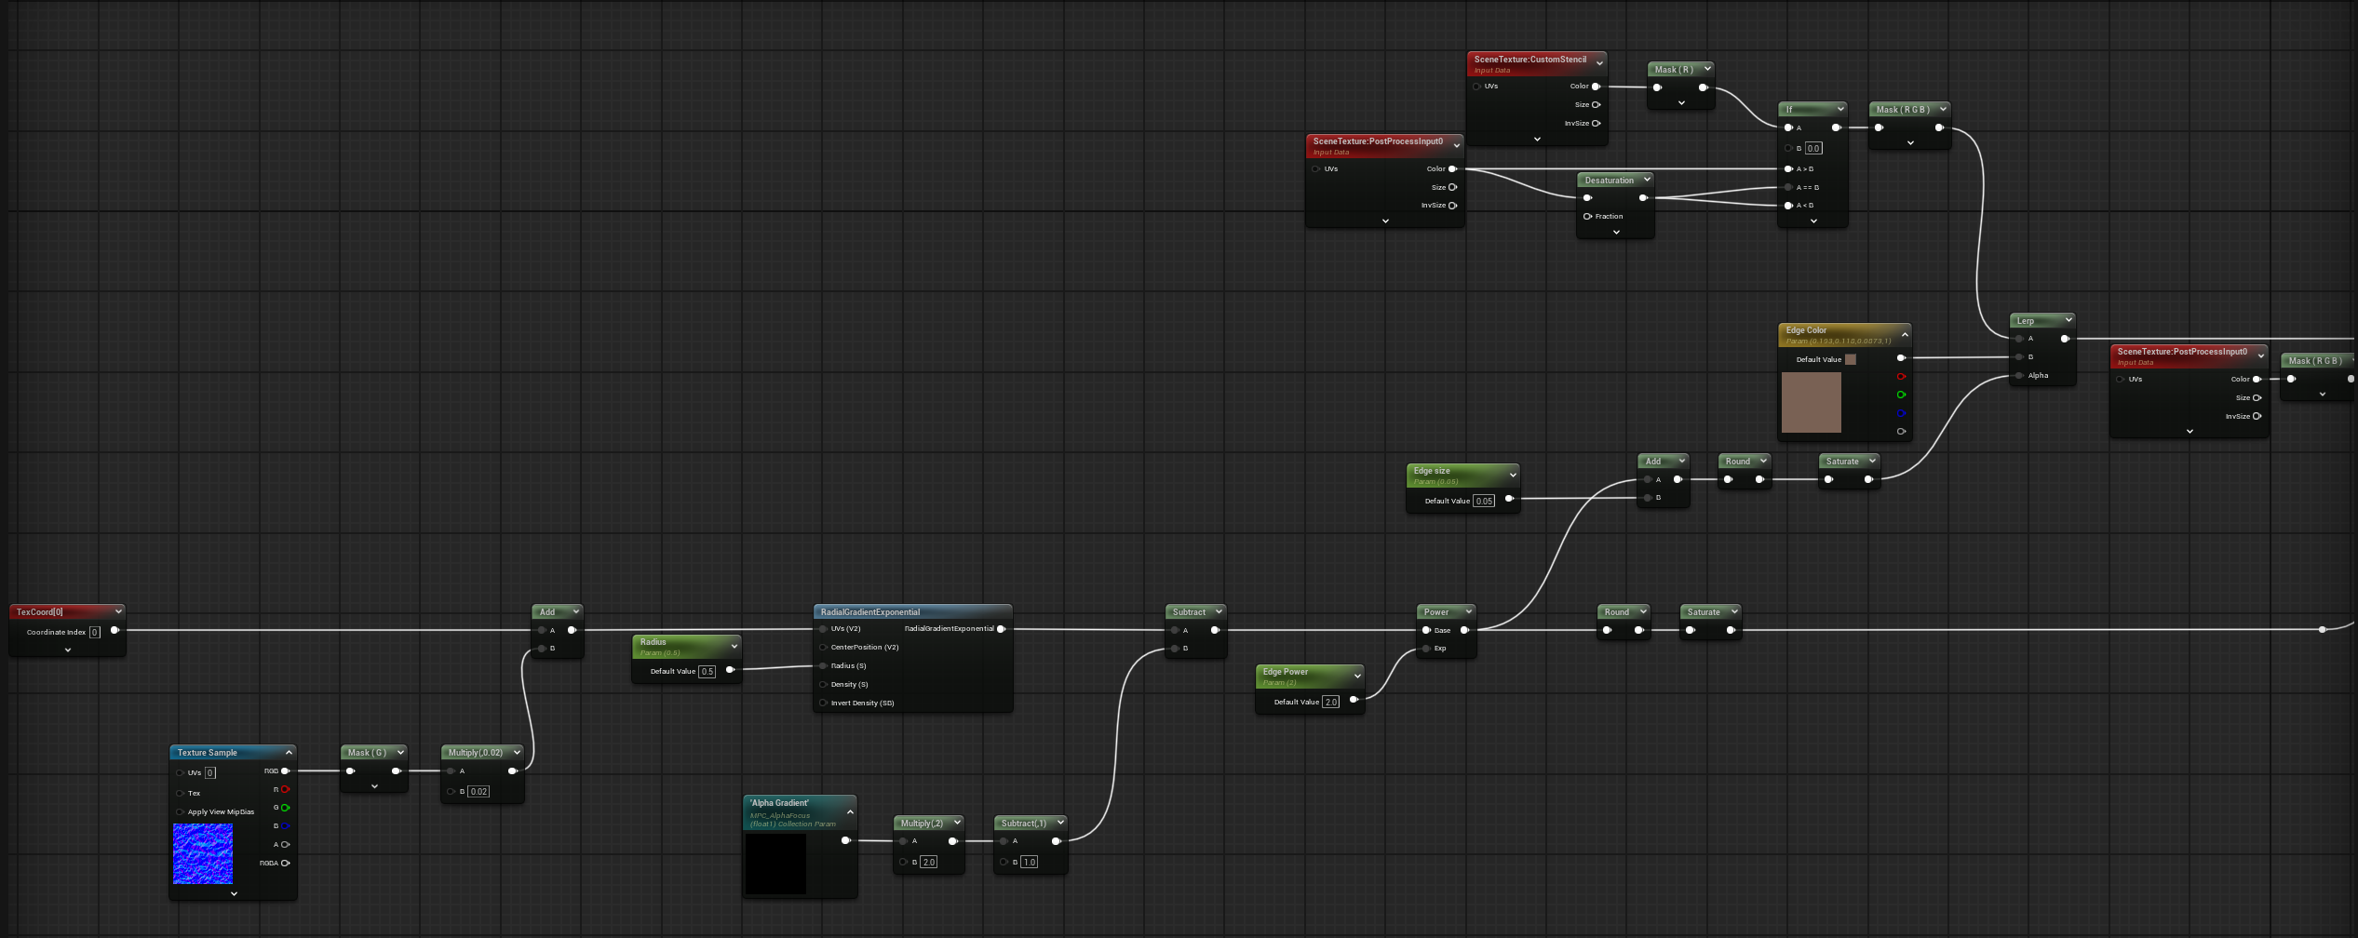Click the Fraction input pin on Desaturation node
The image size is (2358, 938).
1587,217
